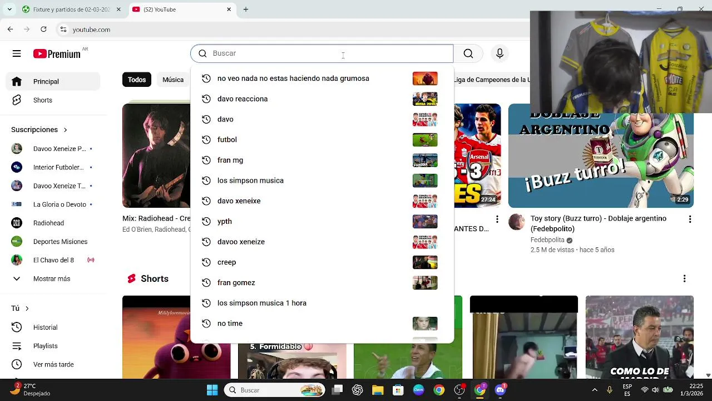The height and width of the screenshot is (401, 712).
Task: Open El Chavo del 8 subscription
Action: [54, 260]
